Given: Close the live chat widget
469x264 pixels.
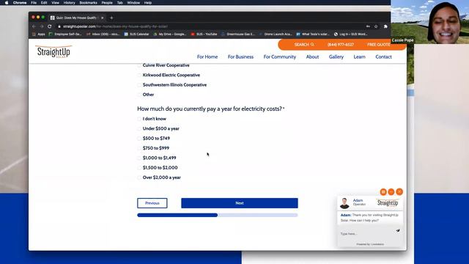Looking at the screenshot, I should click(x=399, y=192).
